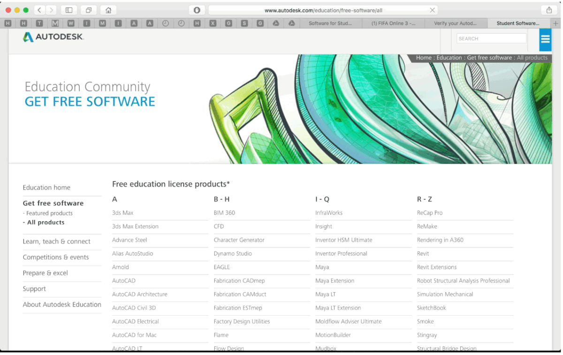Click the privacy shield icon near address bar

[197, 9]
